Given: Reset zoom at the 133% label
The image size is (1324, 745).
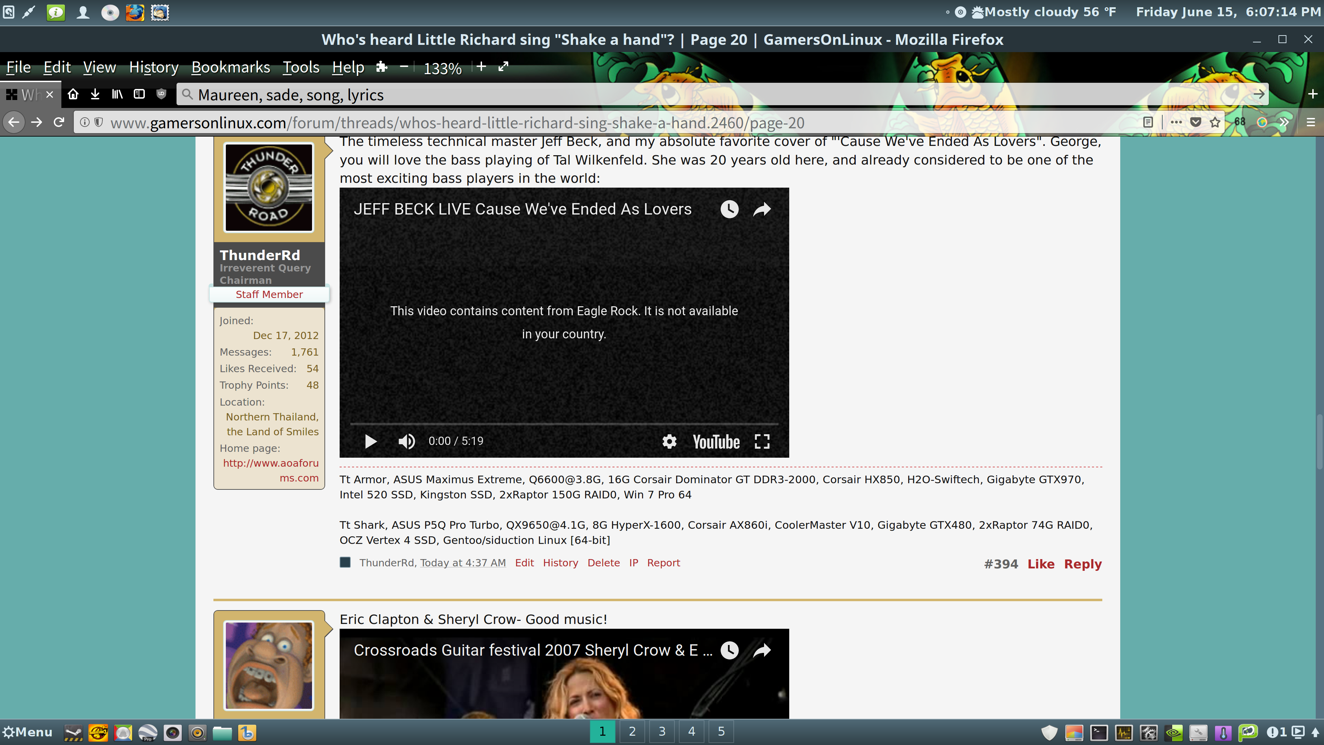Looking at the screenshot, I should (x=442, y=68).
